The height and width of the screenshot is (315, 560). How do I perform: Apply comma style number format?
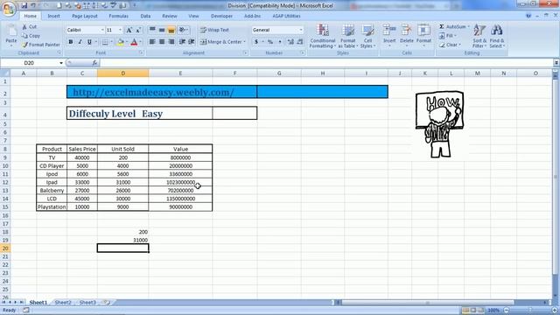(x=280, y=42)
